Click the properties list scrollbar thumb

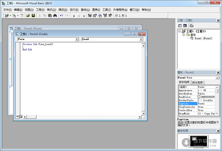217,91
